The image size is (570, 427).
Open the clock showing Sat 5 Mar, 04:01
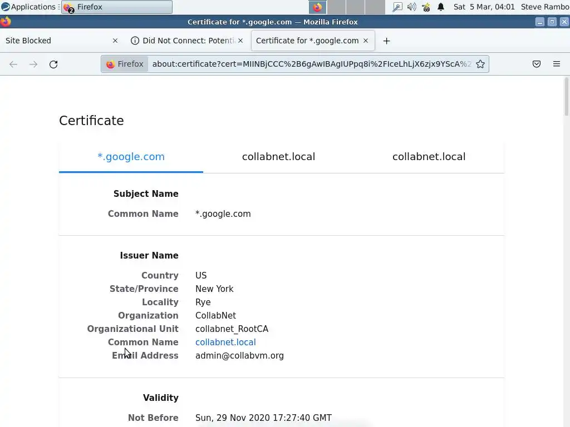484,7
